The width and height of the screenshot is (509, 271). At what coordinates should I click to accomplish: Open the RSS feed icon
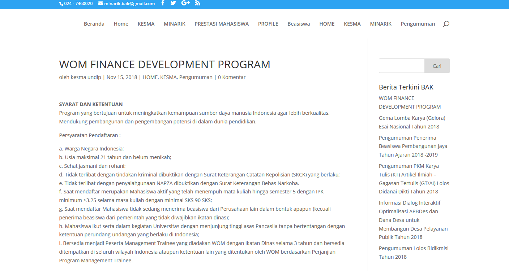(197, 3)
